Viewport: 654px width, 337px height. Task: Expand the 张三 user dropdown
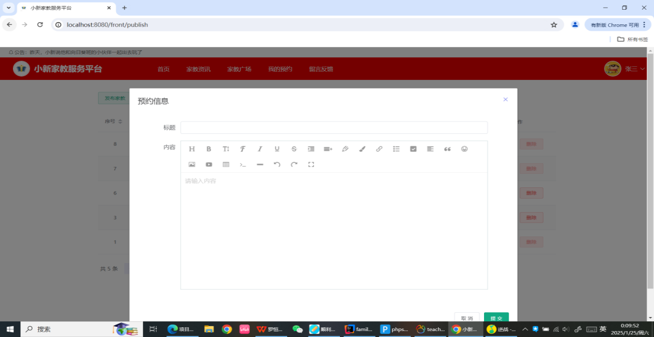tap(635, 69)
